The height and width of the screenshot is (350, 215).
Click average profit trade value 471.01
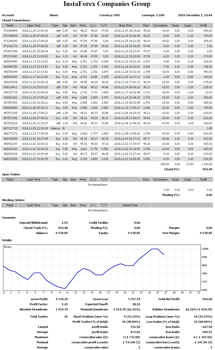[x=136, y=332]
